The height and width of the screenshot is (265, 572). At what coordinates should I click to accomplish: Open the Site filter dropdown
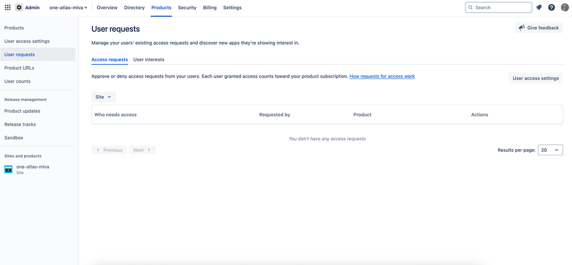[104, 97]
